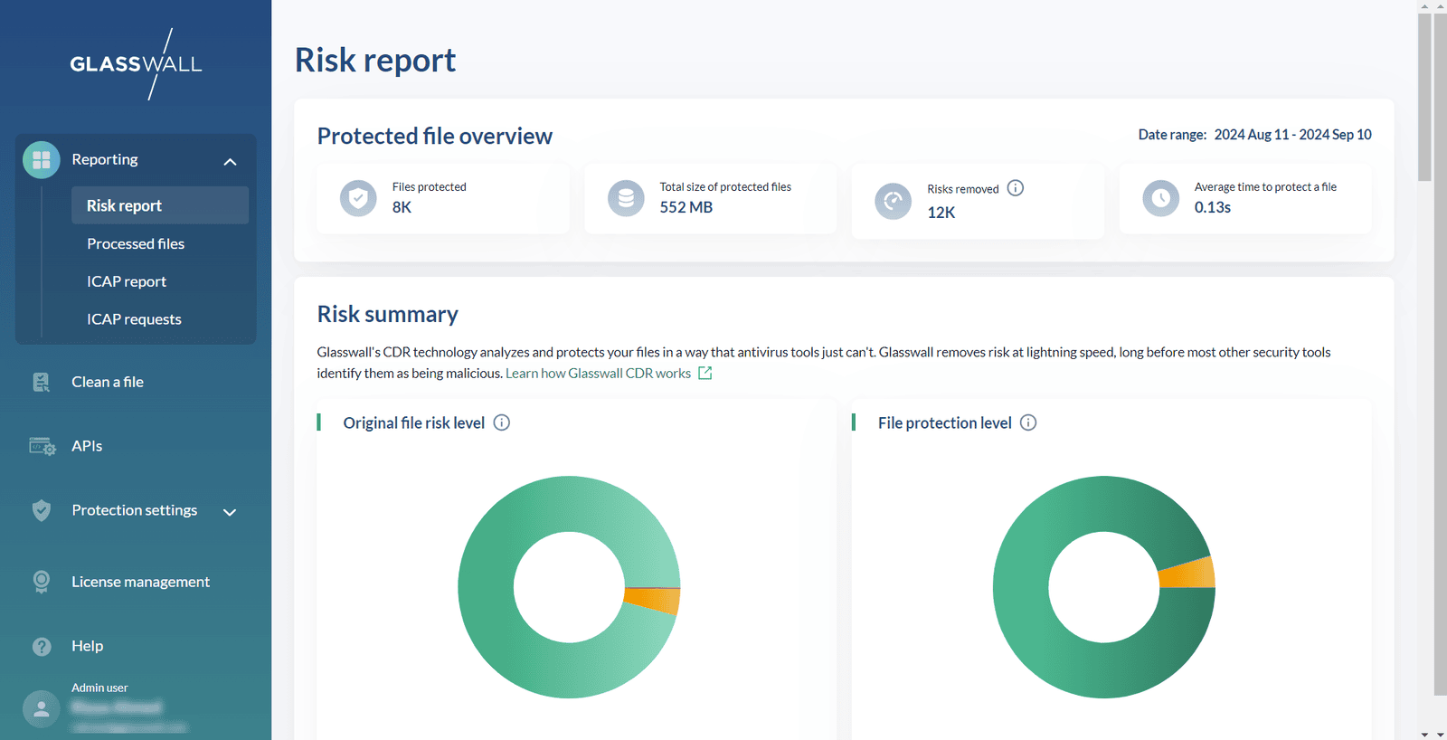Open License management
This screenshot has width=1447, height=740.
[140, 582]
